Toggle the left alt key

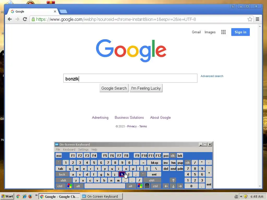78,186
